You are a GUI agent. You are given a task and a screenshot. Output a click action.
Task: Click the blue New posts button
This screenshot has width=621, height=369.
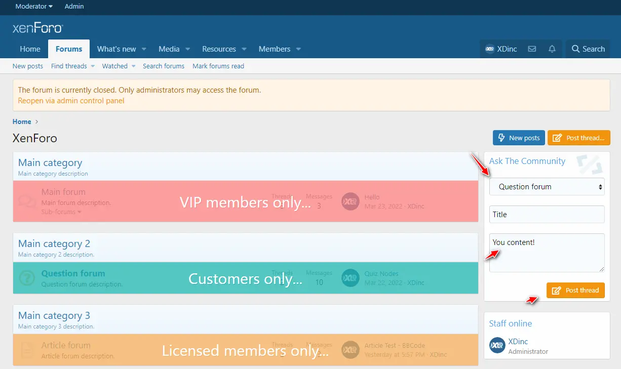519,138
